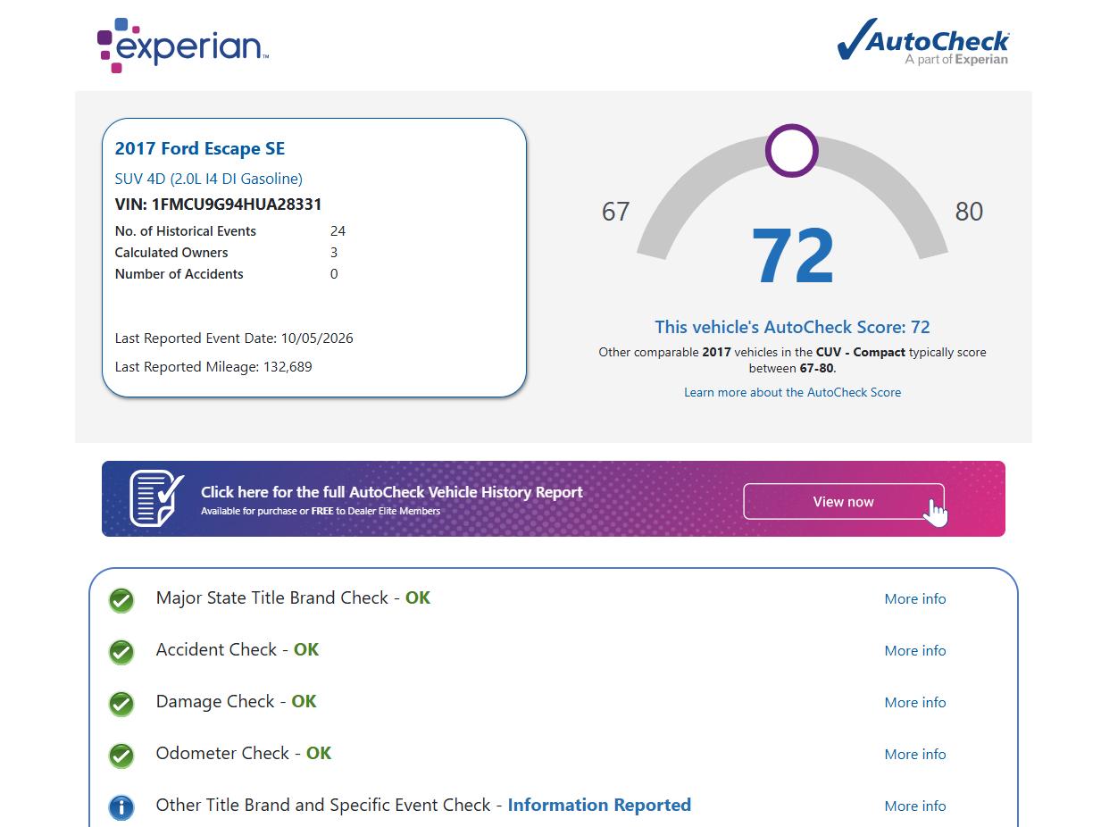
Task: Click the purple score gauge marker
Action: pyautogui.click(x=792, y=151)
